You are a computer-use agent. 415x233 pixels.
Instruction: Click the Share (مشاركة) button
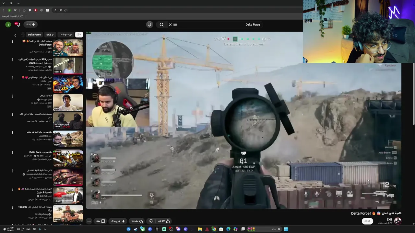coord(137,221)
